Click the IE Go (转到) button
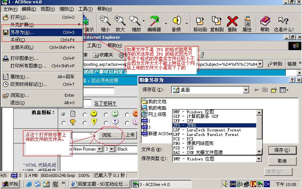The height and width of the screenshot is (189, 302). click(x=275, y=64)
